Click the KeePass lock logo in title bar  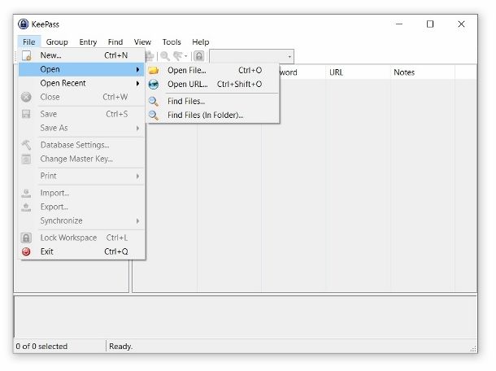23,24
